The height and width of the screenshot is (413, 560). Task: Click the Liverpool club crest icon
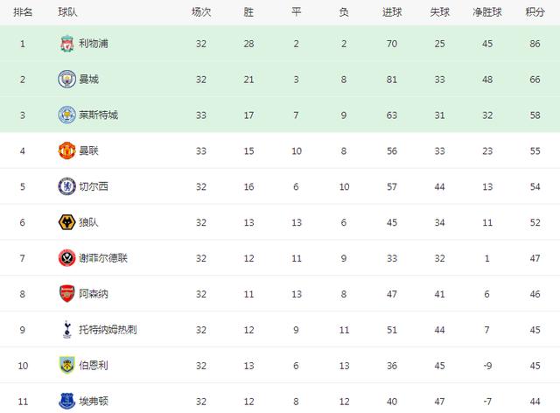[x=66, y=44]
